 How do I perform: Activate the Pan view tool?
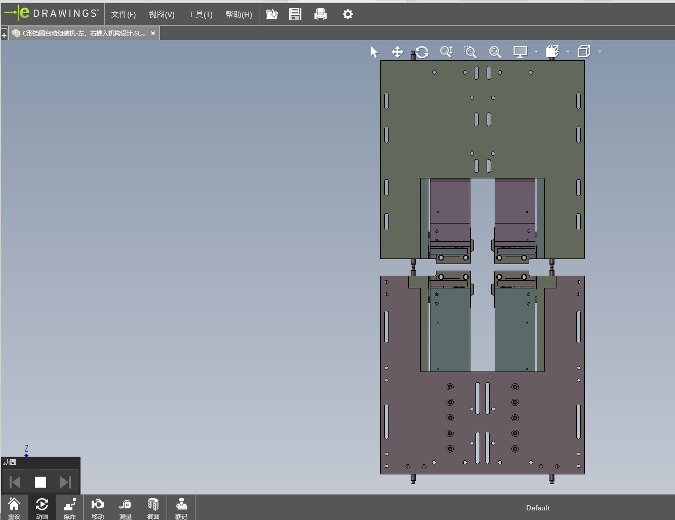398,52
